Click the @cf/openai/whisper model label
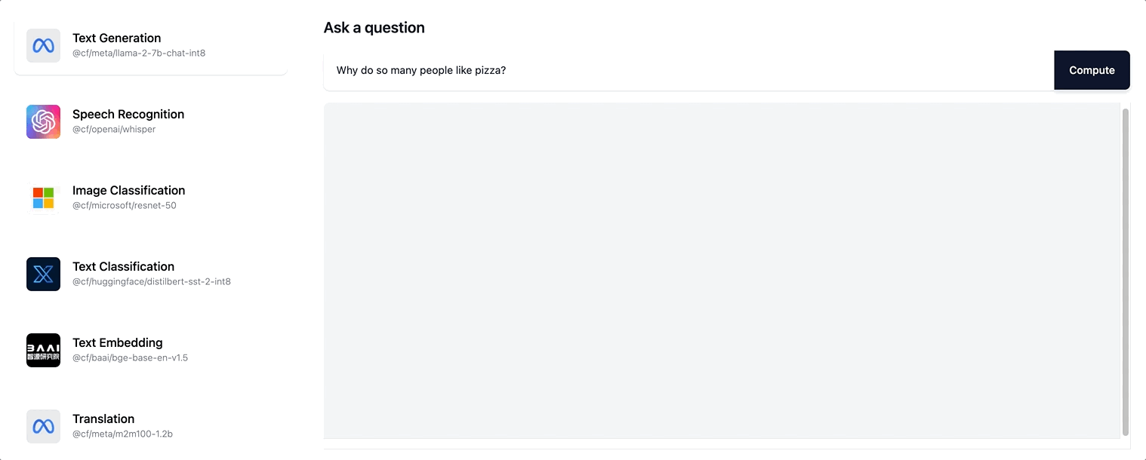 [114, 130]
